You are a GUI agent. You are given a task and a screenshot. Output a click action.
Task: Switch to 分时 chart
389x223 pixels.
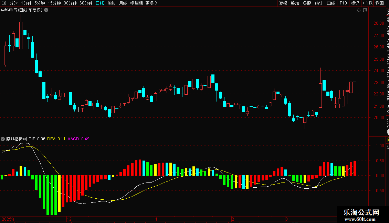tap(14, 3)
